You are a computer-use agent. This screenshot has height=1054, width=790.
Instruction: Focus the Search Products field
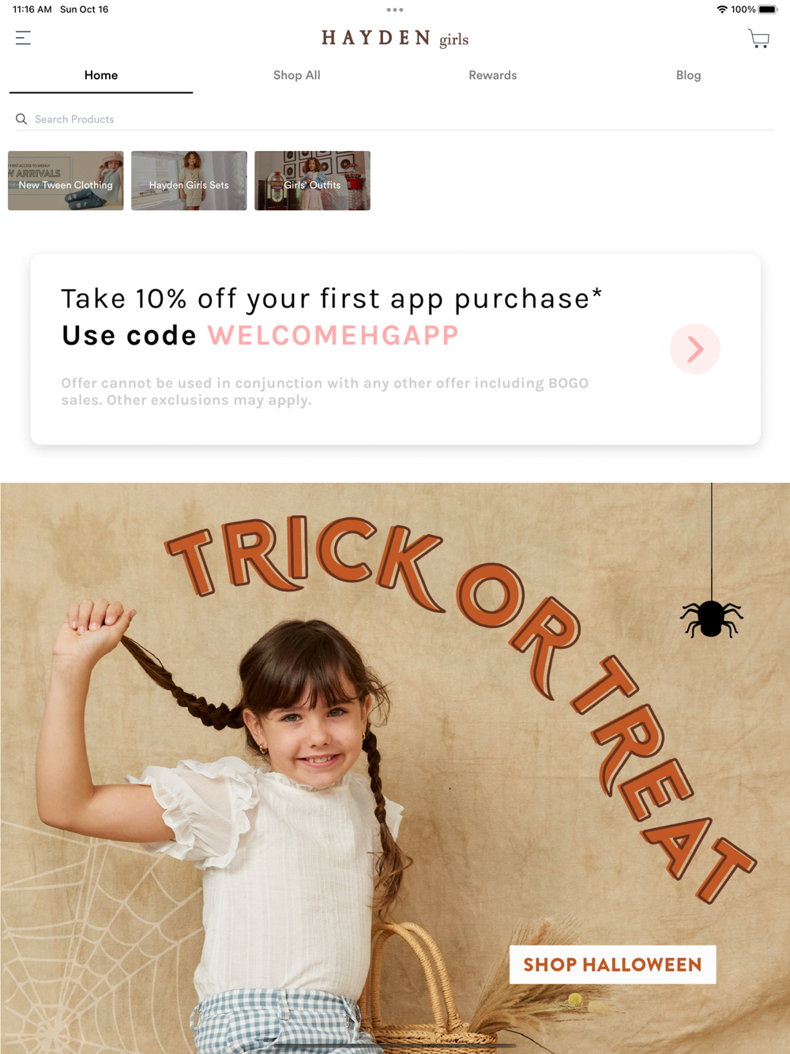coord(395,119)
